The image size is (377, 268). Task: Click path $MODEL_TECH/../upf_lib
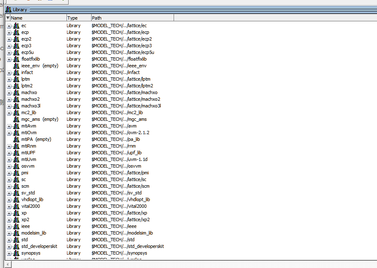117,153
